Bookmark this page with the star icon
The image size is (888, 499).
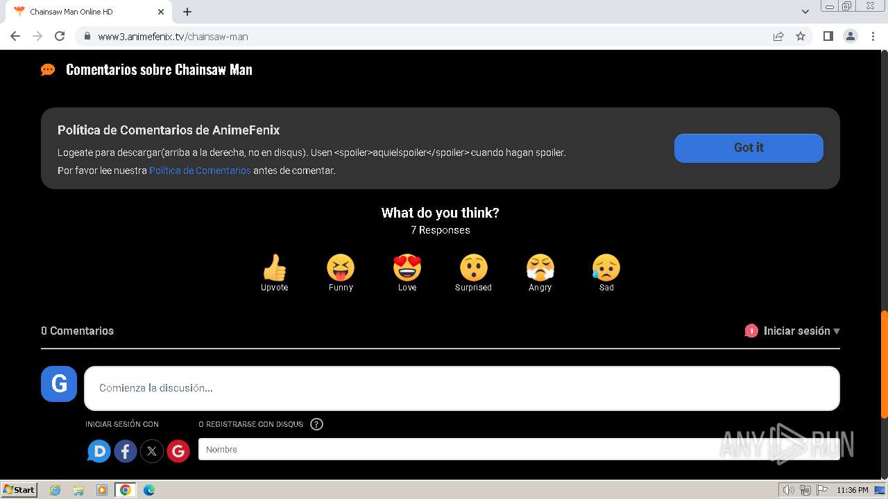pos(801,36)
